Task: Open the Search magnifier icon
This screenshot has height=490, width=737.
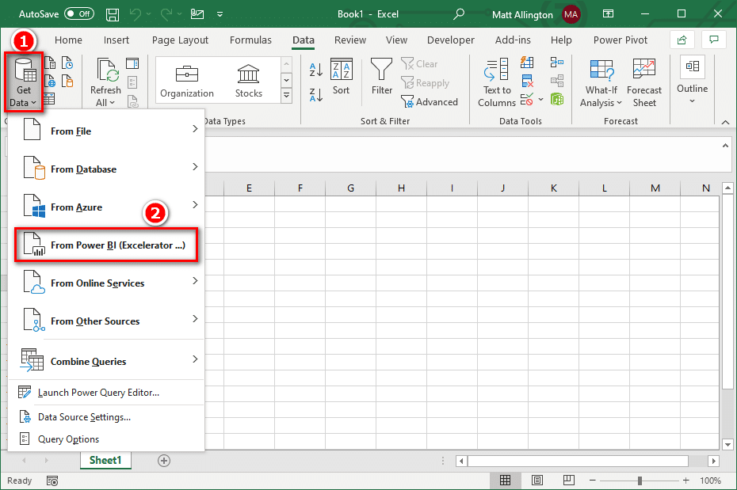Action: [x=459, y=14]
